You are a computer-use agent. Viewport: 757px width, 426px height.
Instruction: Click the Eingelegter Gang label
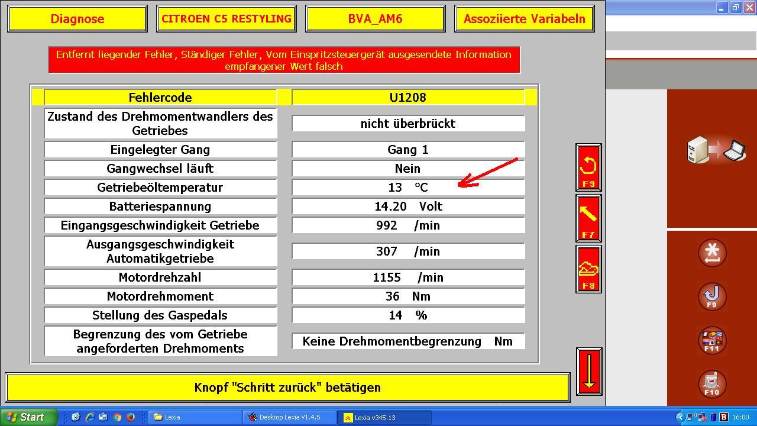[x=160, y=150]
